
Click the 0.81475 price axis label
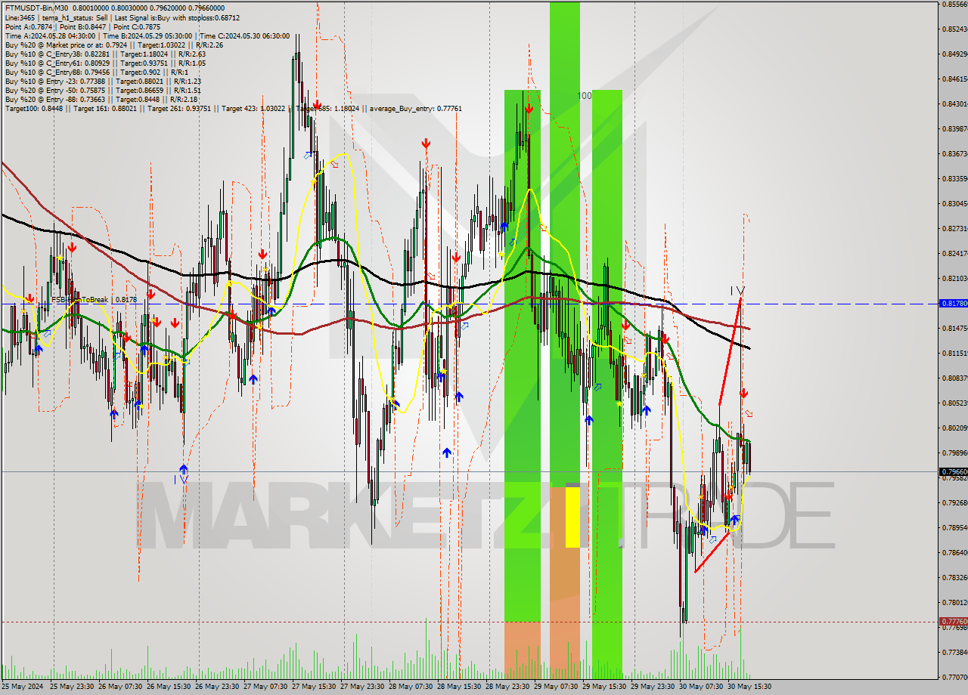(x=954, y=329)
